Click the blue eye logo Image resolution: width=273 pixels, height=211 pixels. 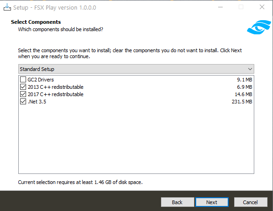click(259, 27)
